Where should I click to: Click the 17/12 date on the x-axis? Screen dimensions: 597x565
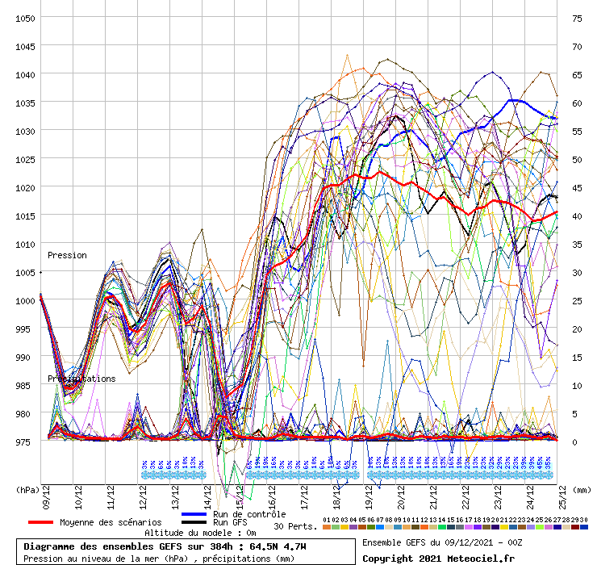coord(305,492)
